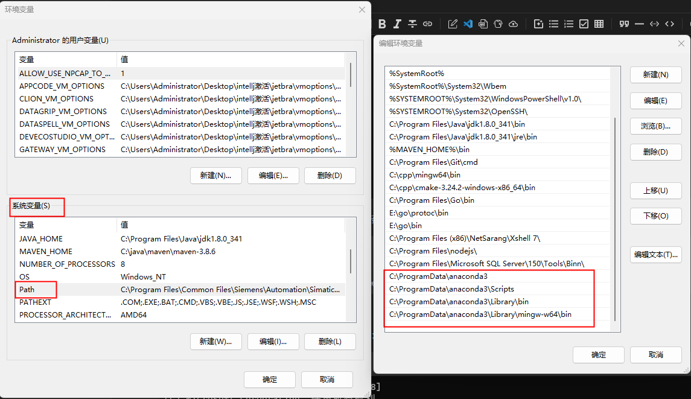The width and height of the screenshot is (691, 399).
Task: Select the %SystemRoot% path entry
Action: click(497, 74)
